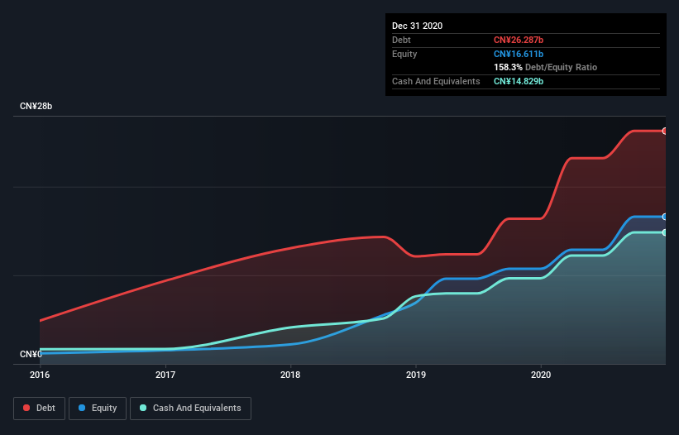This screenshot has height=435, width=679.
Task: Click the CN¥28b y-axis label
Action: pos(36,106)
